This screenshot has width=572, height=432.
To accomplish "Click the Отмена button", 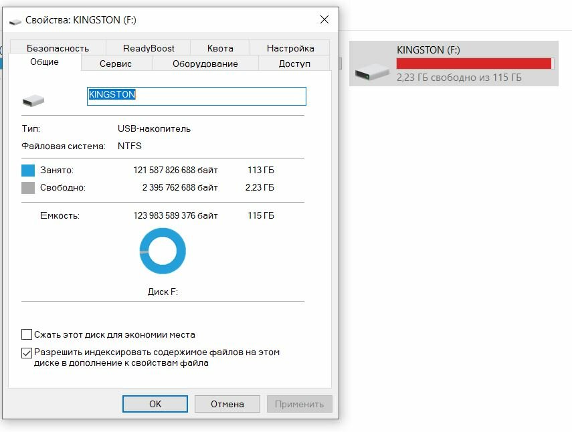I will click(x=227, y=404).
